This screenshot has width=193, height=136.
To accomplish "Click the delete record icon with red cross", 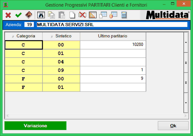I will [82, 15].
